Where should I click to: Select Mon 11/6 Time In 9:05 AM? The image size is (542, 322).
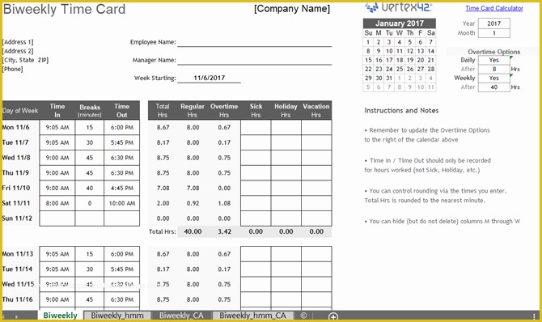(57, 127)
